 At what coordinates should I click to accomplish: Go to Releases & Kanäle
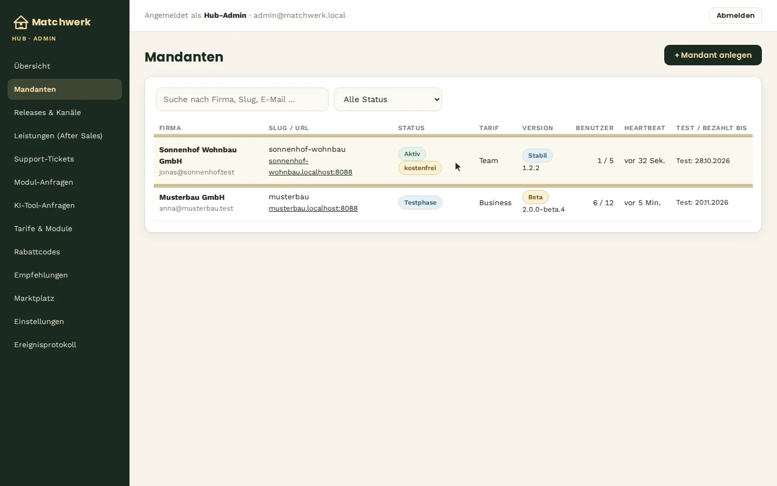(x=65, y=112)
